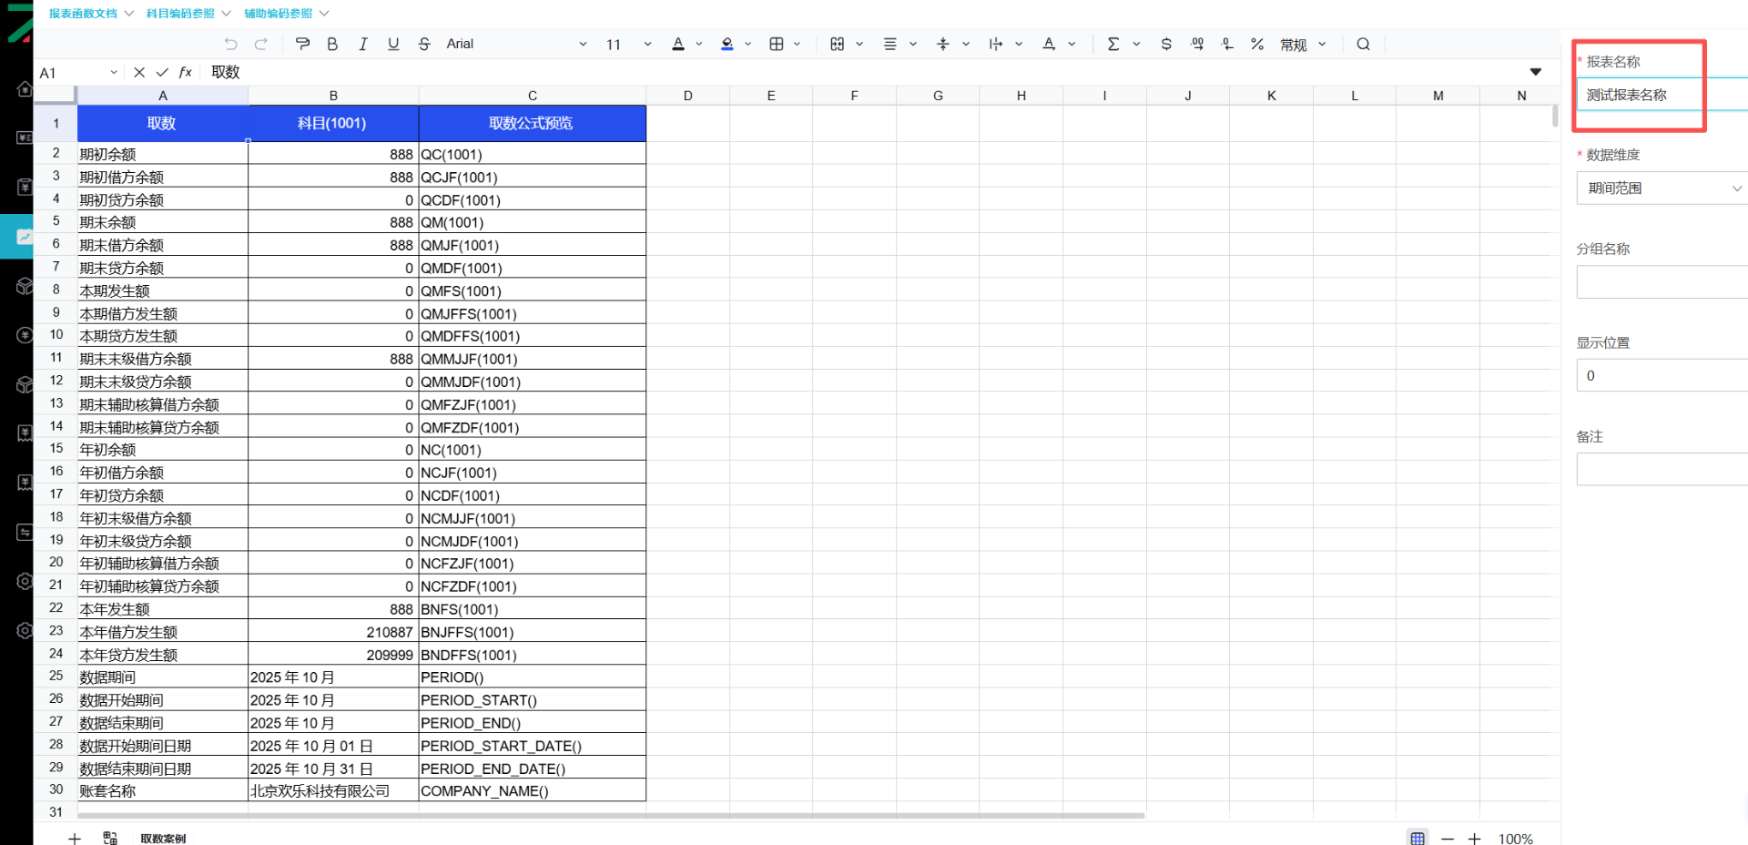Toggle underline formatting
The width and height of the screenshot is (1748, 845).
393,44
